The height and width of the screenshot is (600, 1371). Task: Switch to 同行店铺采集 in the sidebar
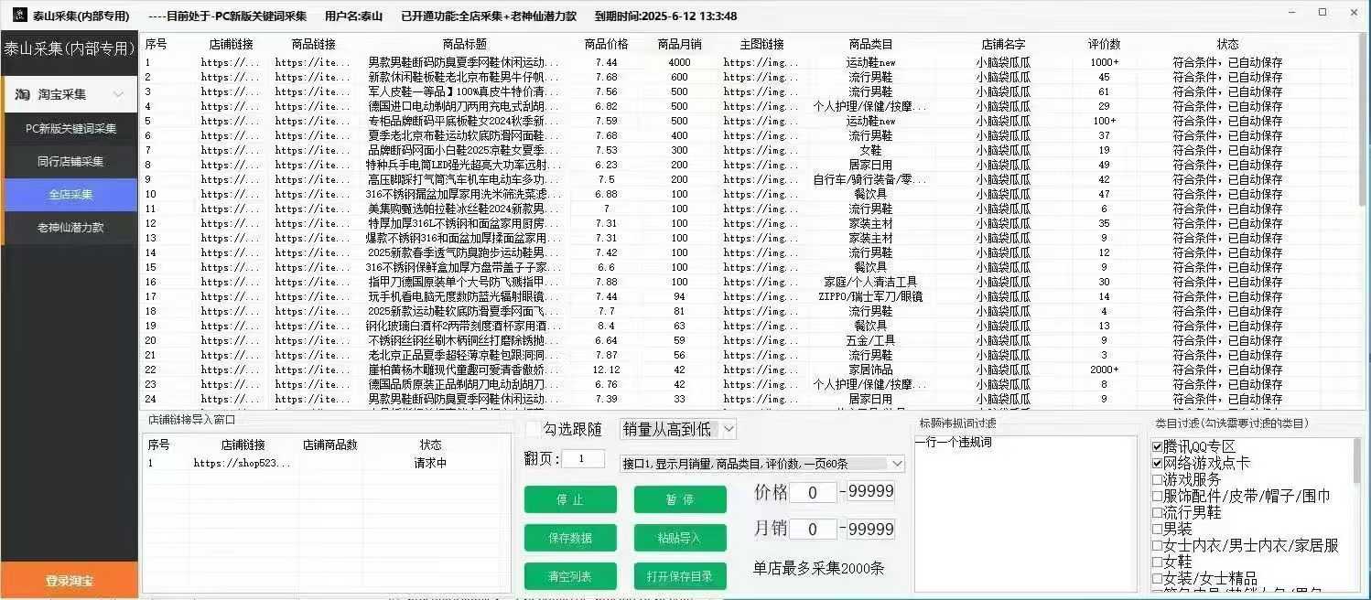coord(70,162)
